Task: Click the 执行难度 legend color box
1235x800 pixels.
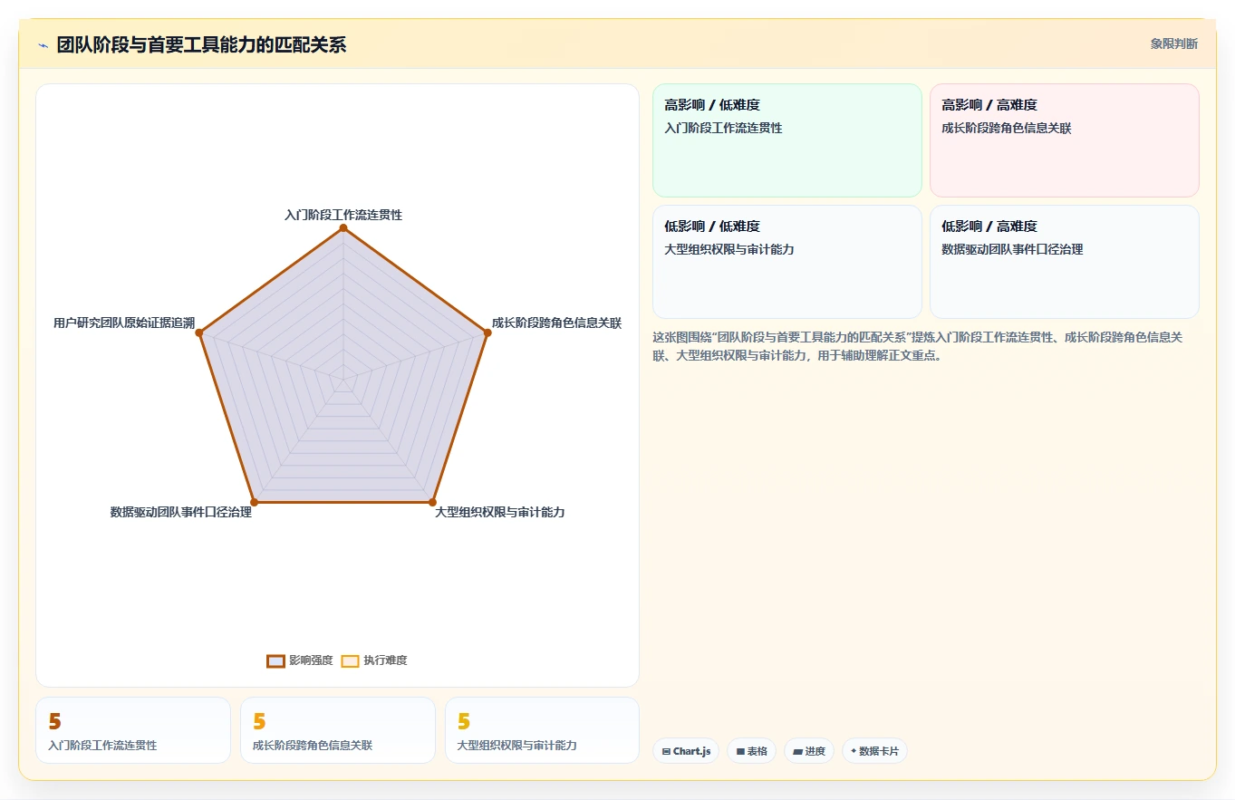Action: pyautogui.click(x=350, y=660)
